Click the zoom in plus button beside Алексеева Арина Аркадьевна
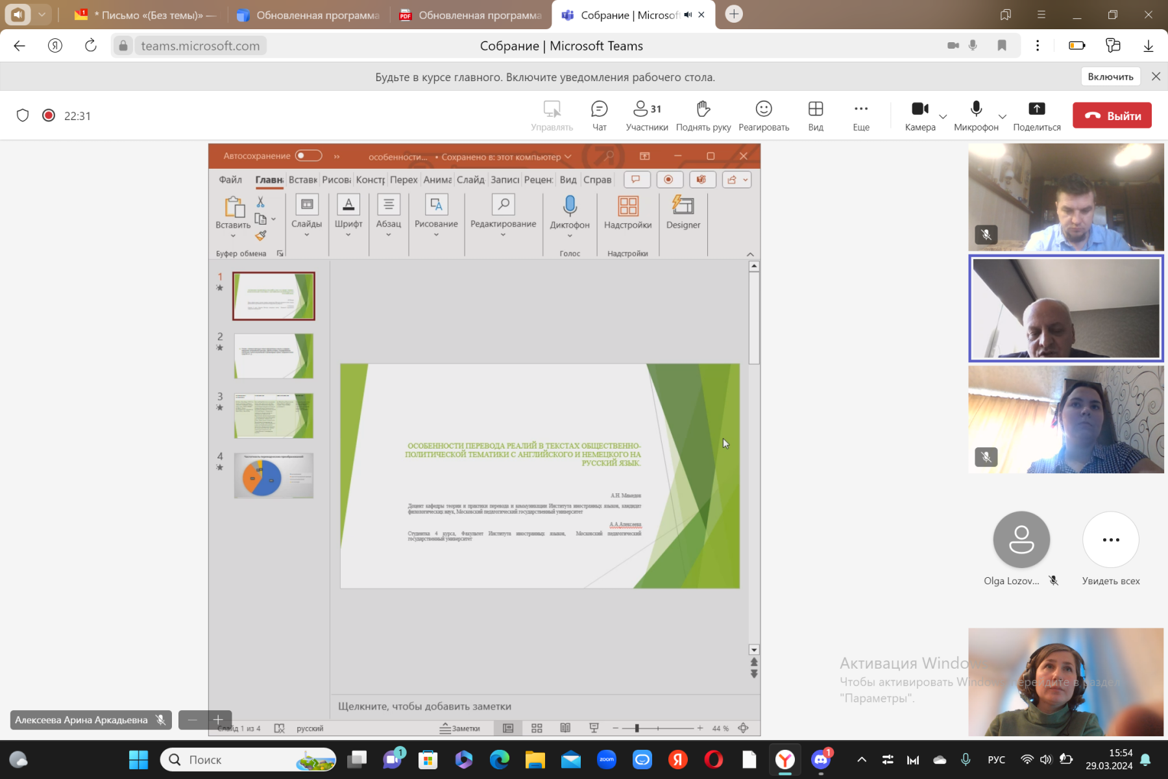This screenshot has width=1168, height=779. tap(218, 720)
